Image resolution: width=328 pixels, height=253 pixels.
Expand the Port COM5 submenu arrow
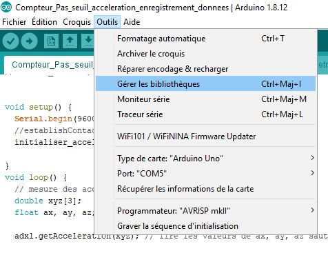(312, 173)
